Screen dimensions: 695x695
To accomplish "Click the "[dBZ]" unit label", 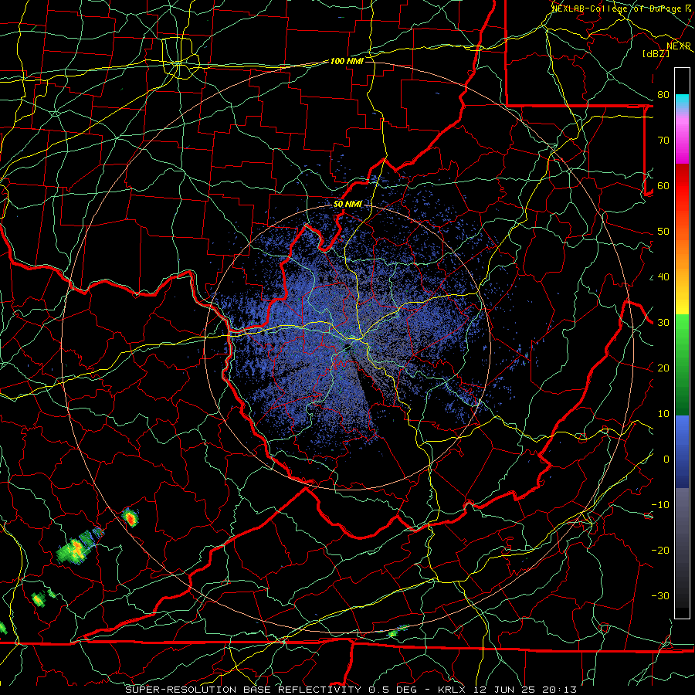I will (x=656, y=53).
